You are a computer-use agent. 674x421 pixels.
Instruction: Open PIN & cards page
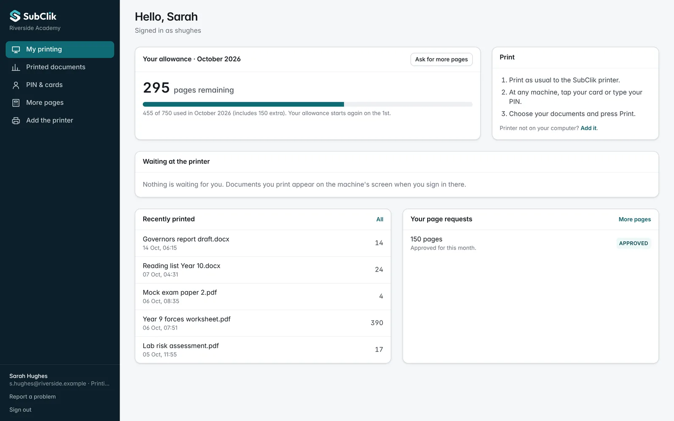pos(60,85)
